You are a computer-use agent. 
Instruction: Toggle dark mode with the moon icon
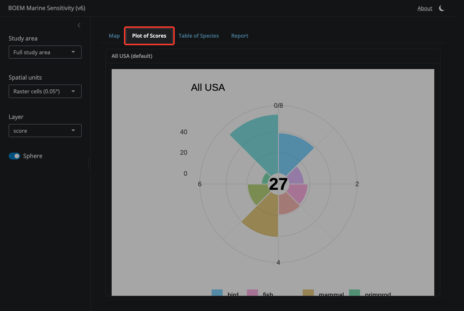pyautogui.click(x=442, y=8)
